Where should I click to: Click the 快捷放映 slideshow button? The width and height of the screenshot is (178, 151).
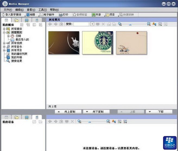click(127, 15)
